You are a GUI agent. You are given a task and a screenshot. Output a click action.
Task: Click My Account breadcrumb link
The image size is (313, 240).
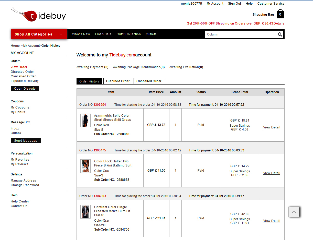(31, 46)
